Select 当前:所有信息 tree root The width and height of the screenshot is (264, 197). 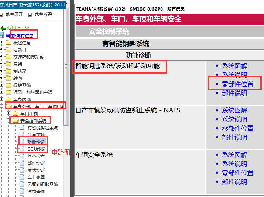(20, 36)
